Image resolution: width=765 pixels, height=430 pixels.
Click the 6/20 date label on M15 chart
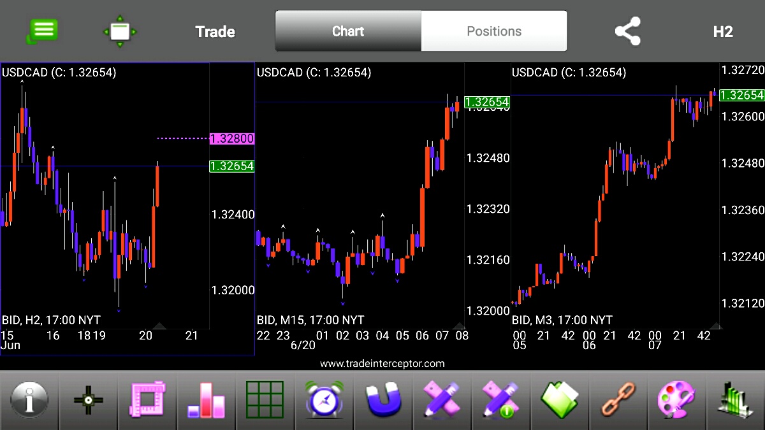[x=303, y=345]
